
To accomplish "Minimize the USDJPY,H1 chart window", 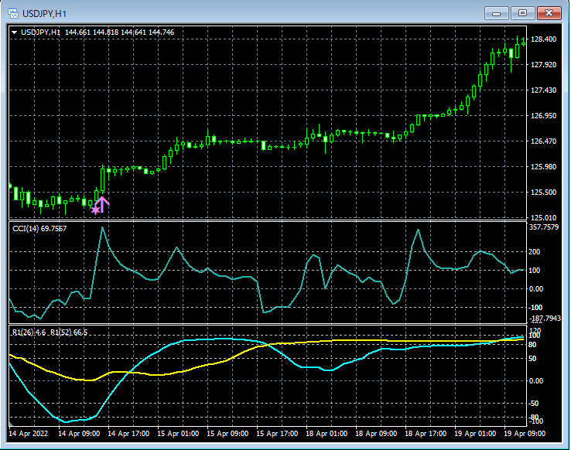I will [497, 13].
